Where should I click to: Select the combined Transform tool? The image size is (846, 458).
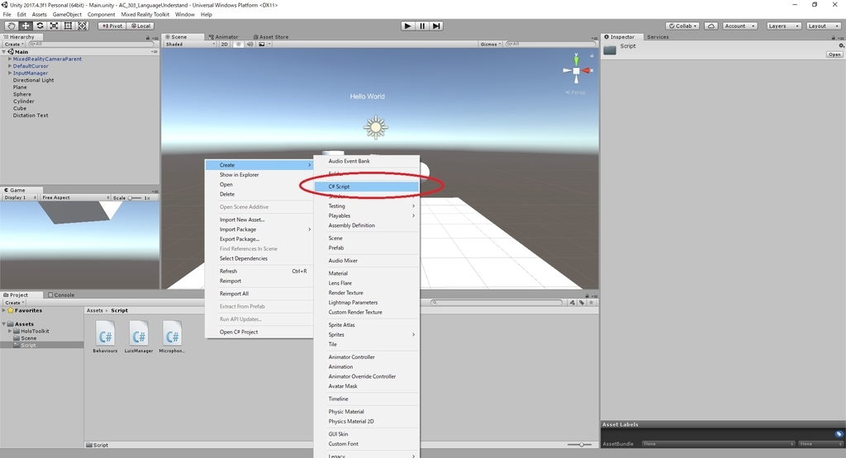click(82, 26)
